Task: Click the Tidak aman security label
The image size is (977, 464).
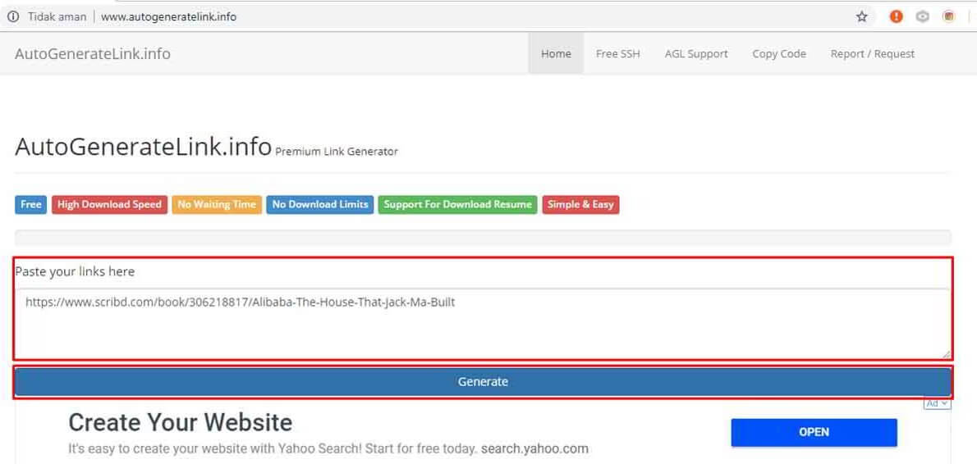Action: (x=57, y=16)
